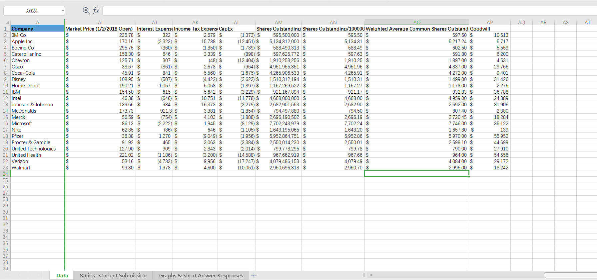Screen dimensions: 597x280
Task: Select the Verizon cell
Action: click(37, 161)
